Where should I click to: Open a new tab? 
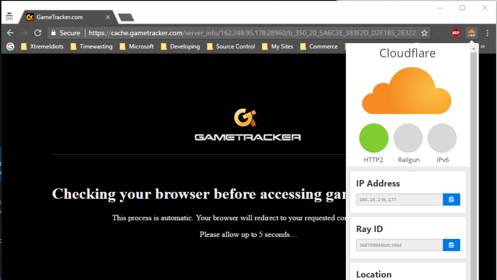(126, 17)
